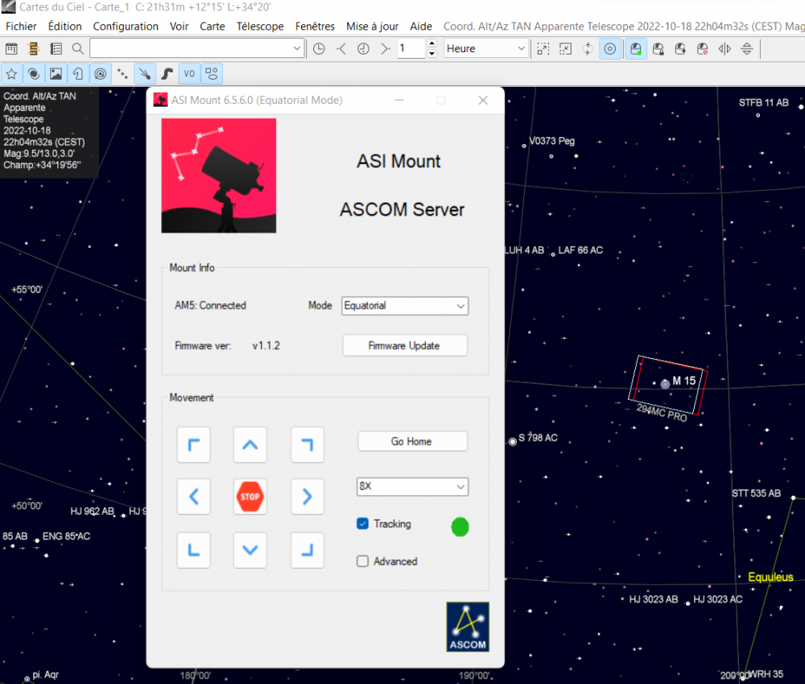Screen dimensions: 805x684
Task: Open the Télescope menu
Action: pyautogui.click(x=260, y=27)
